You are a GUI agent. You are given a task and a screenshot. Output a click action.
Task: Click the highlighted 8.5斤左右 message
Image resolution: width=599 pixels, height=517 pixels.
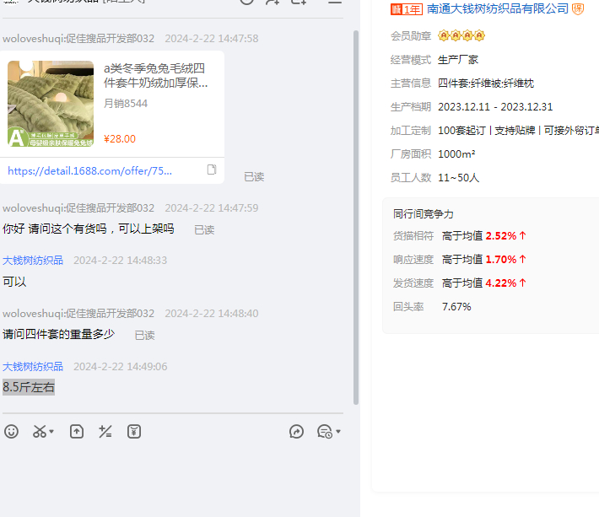tap(29, 387)
